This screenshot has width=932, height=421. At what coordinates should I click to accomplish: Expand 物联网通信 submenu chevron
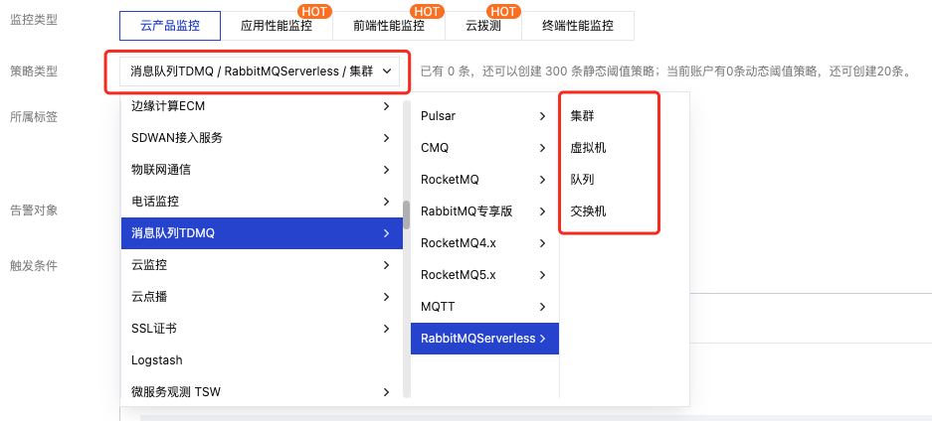click(x=386, y=170)
